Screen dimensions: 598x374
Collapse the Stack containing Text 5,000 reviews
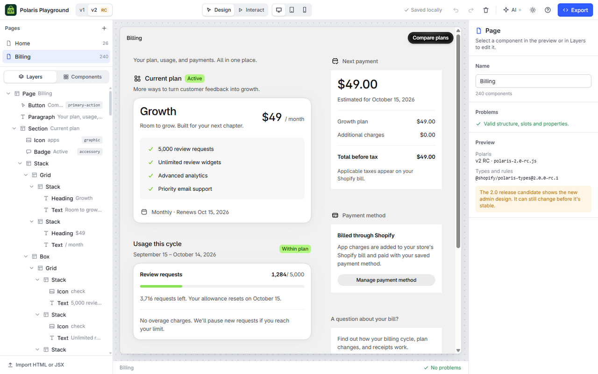[38, 280]
